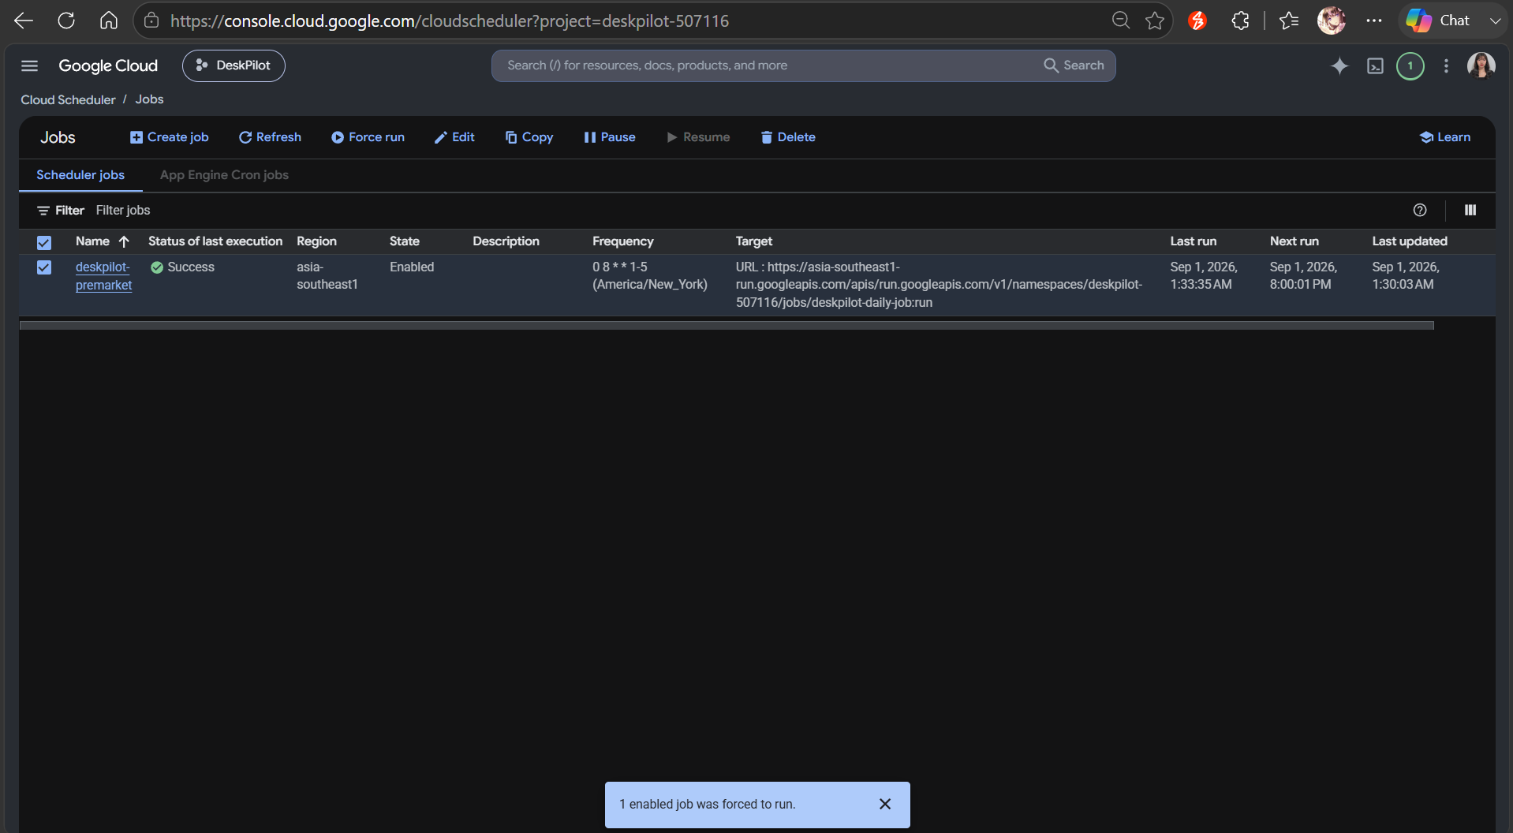Click the Filter icon label
This screenshot has height=833, width=1513.
[x=60, y=211]
